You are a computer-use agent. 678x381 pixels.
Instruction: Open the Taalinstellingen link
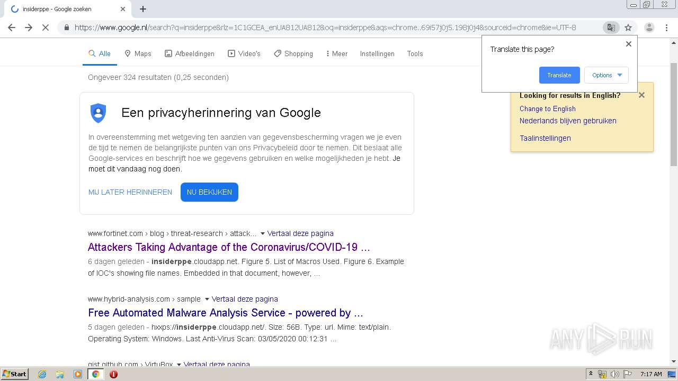coord(545,138)
